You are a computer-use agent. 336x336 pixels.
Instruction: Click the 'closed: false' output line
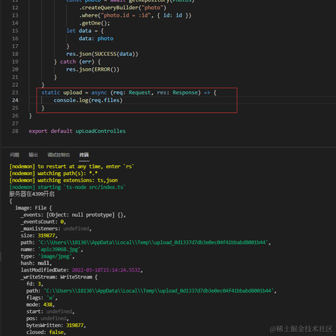click(46, 332)
